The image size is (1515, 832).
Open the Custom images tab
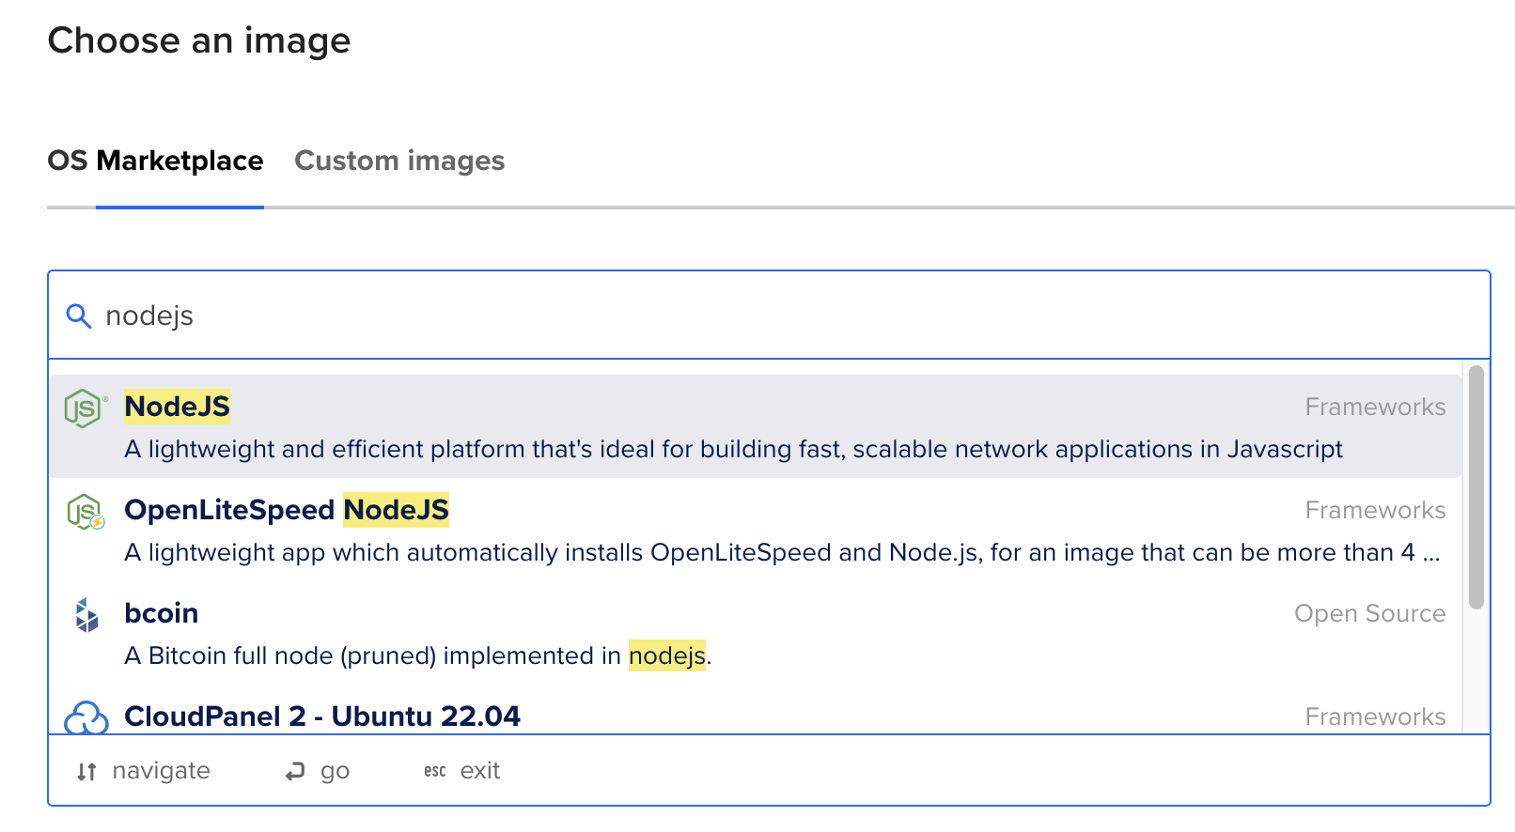(x=399, y=161)
